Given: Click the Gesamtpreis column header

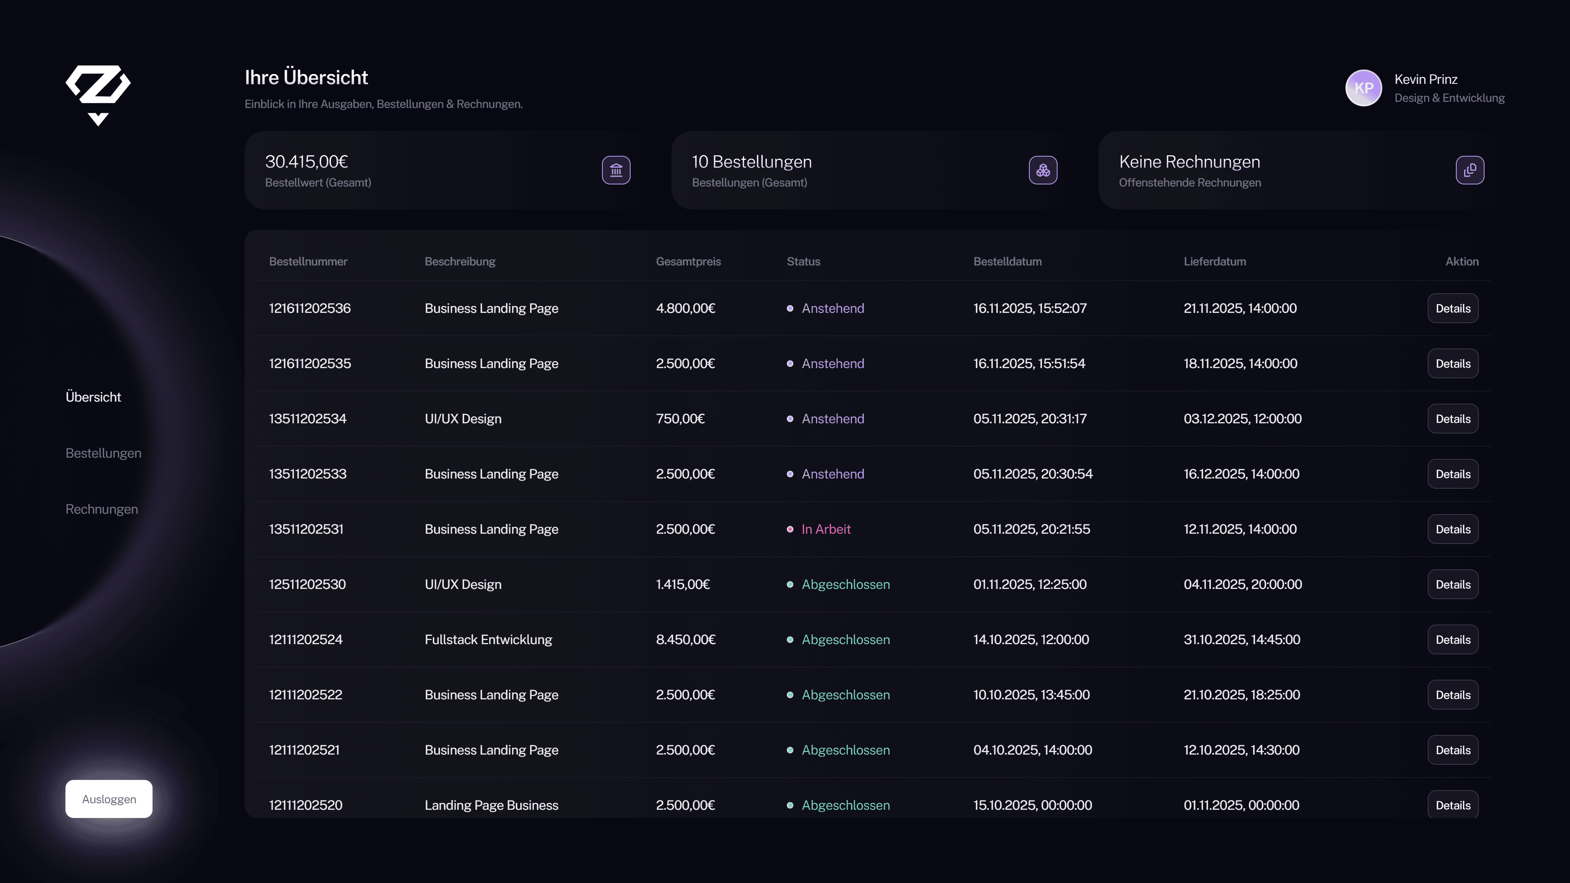Looking at the screenshot, I should 688,261.
